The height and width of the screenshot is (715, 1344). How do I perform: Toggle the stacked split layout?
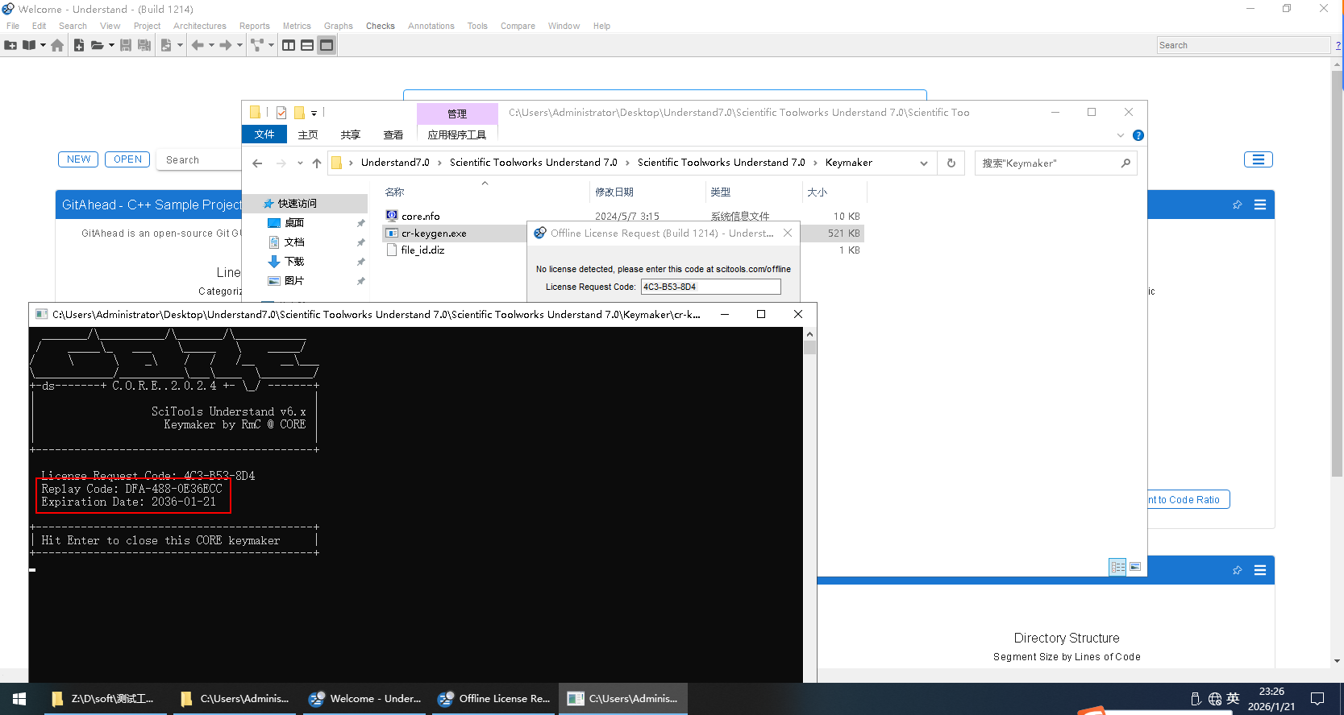[x=307, y=45]
